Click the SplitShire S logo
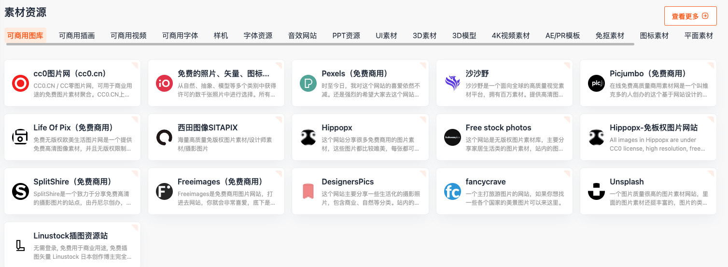Image resolution: width=728 pixels, height=267 pixels. tap(20, 192)
